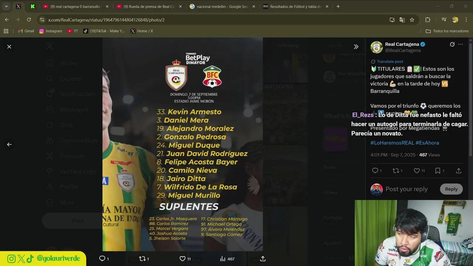473x266 pixels.
Task: Close the nacional medellin tab
Action: click(x=254, y=6)
